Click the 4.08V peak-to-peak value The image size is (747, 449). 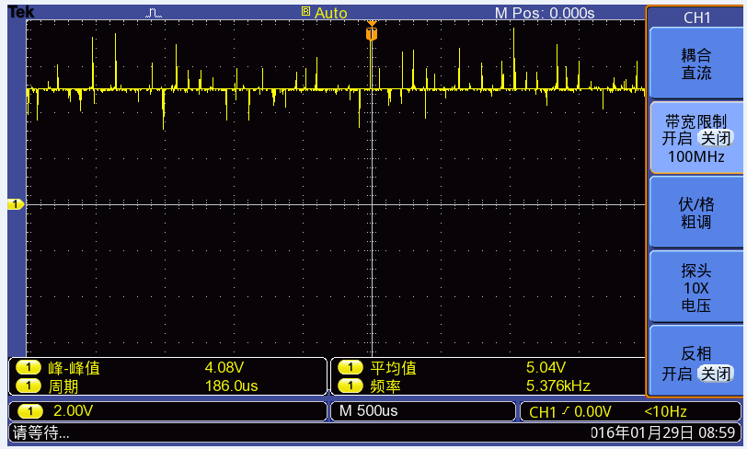(x=224, y=367)
